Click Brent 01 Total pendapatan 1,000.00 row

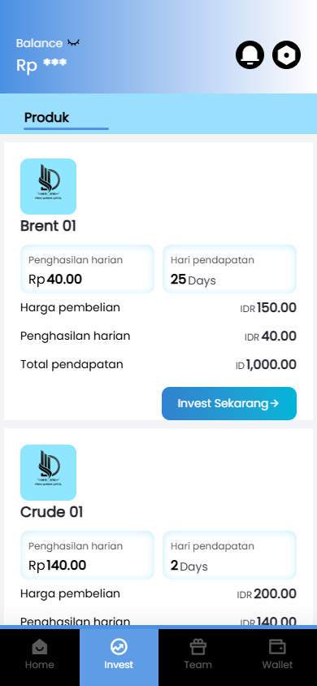click(158, 364)
